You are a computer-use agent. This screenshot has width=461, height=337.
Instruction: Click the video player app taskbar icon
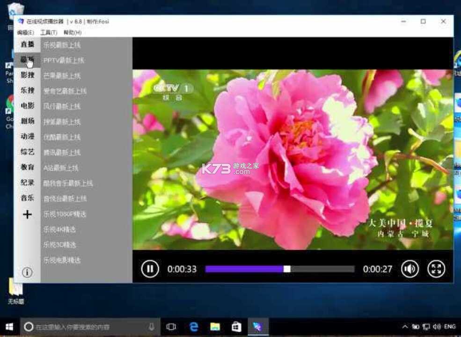click(x=258, y=327)
